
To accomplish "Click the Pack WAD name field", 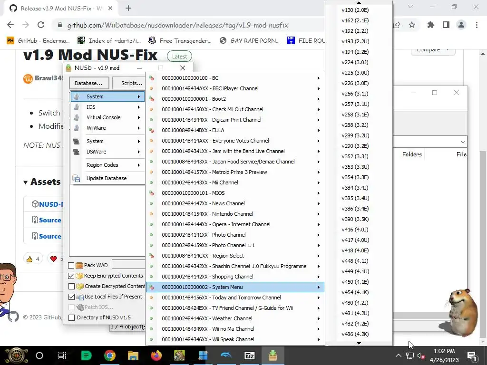I will coord(128,265).
